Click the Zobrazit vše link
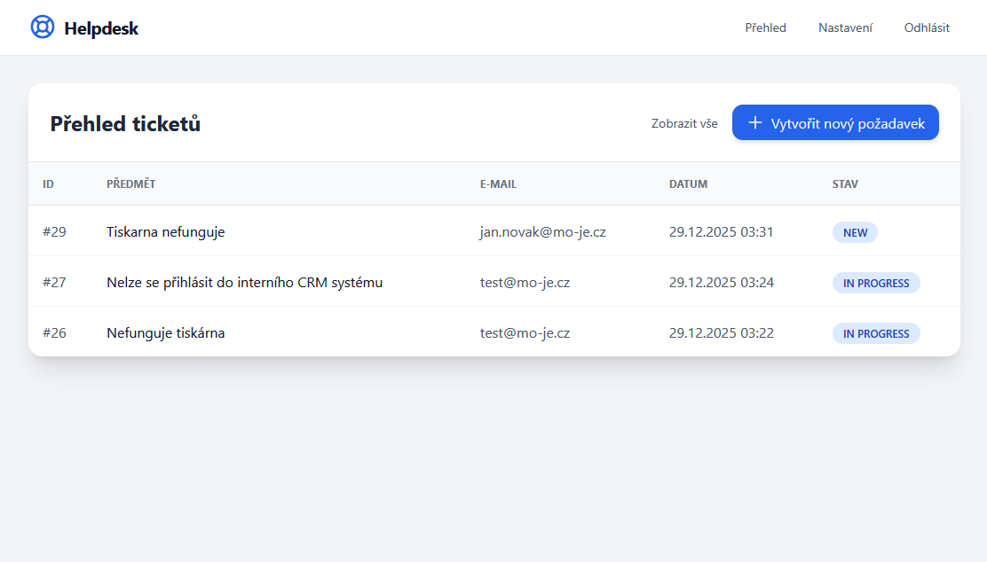This screenshot has height=562, width=987. (x=684, y=124)
